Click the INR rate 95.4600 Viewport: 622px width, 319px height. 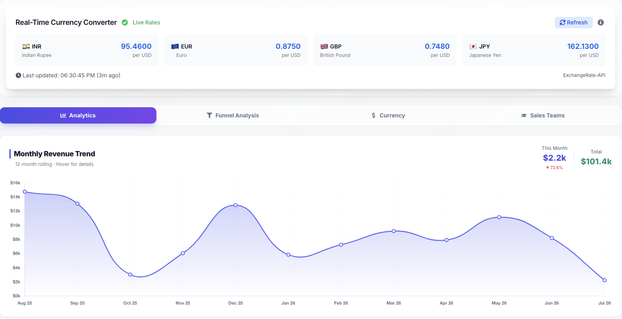tap(136, 46)
